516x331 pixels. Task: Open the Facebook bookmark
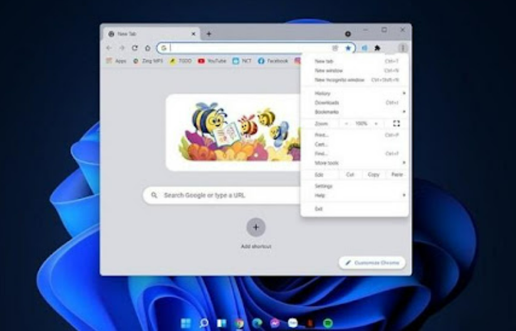point(273,61)
